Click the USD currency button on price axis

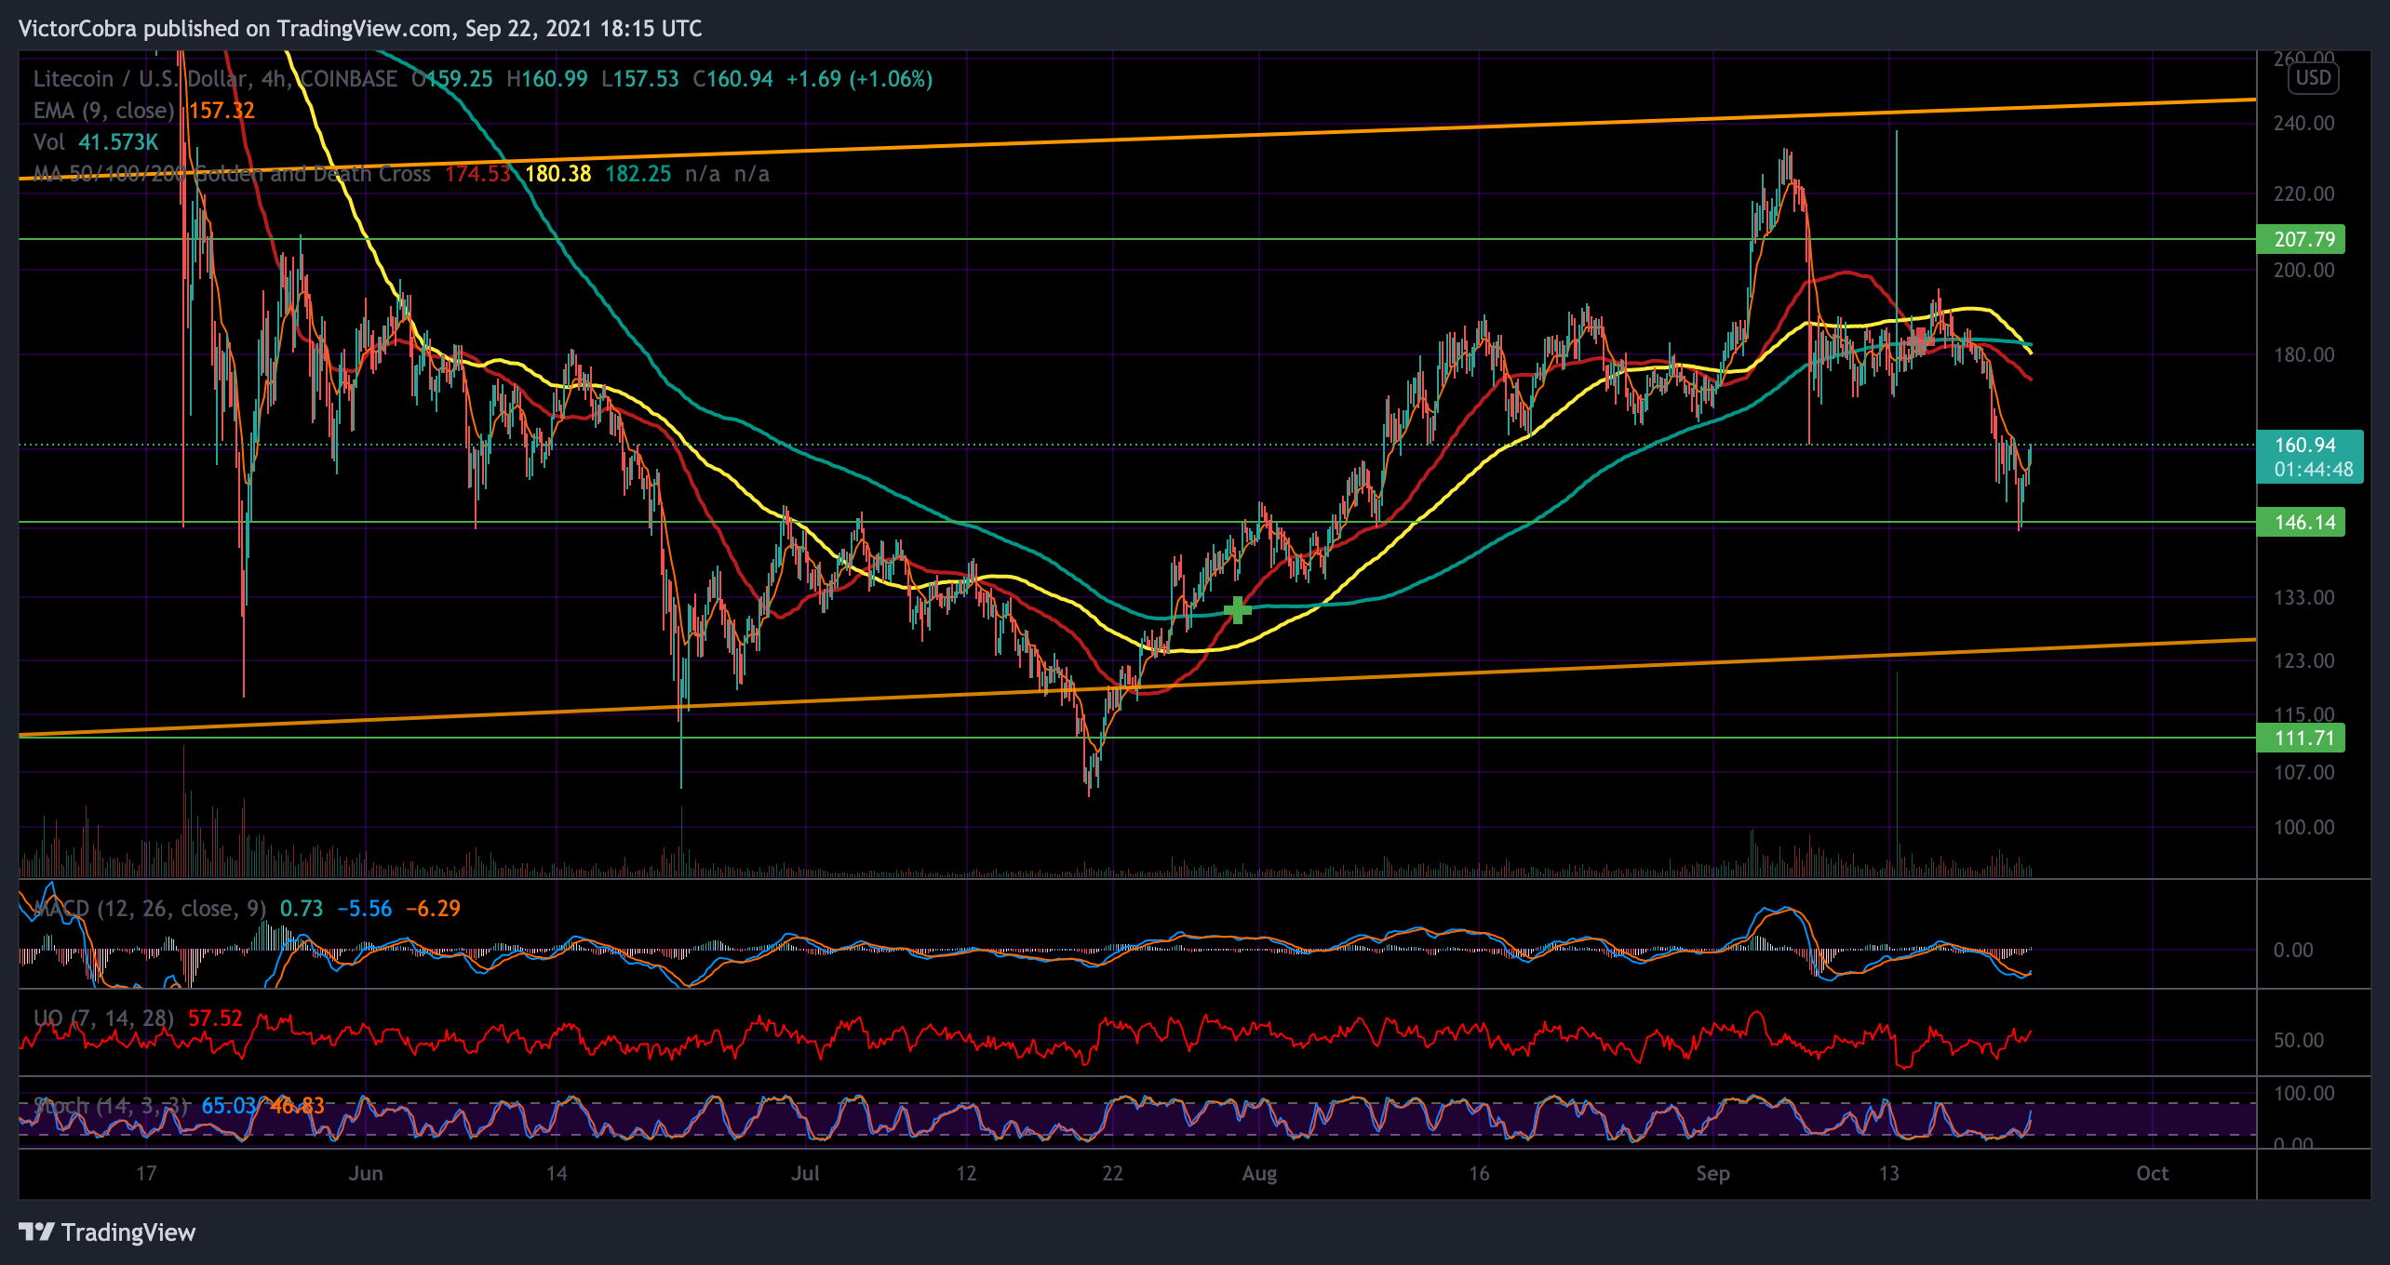2313,78
